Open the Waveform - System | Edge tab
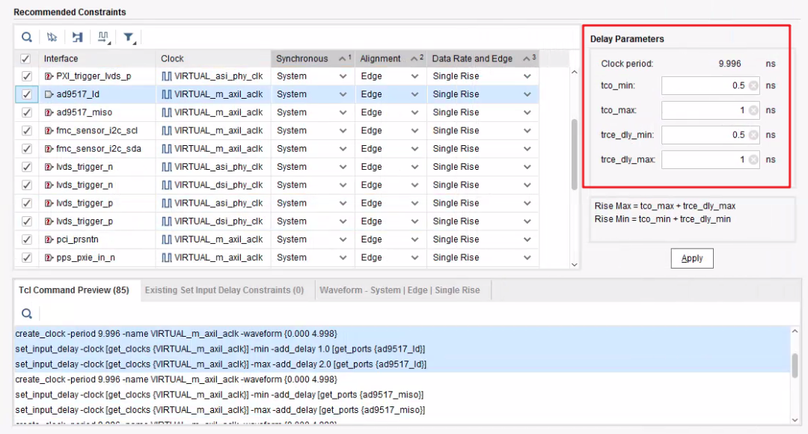Viewport: 808px width, 434px height. click(400, 290)
